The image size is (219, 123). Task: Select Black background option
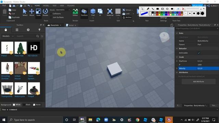coord(27,105)
